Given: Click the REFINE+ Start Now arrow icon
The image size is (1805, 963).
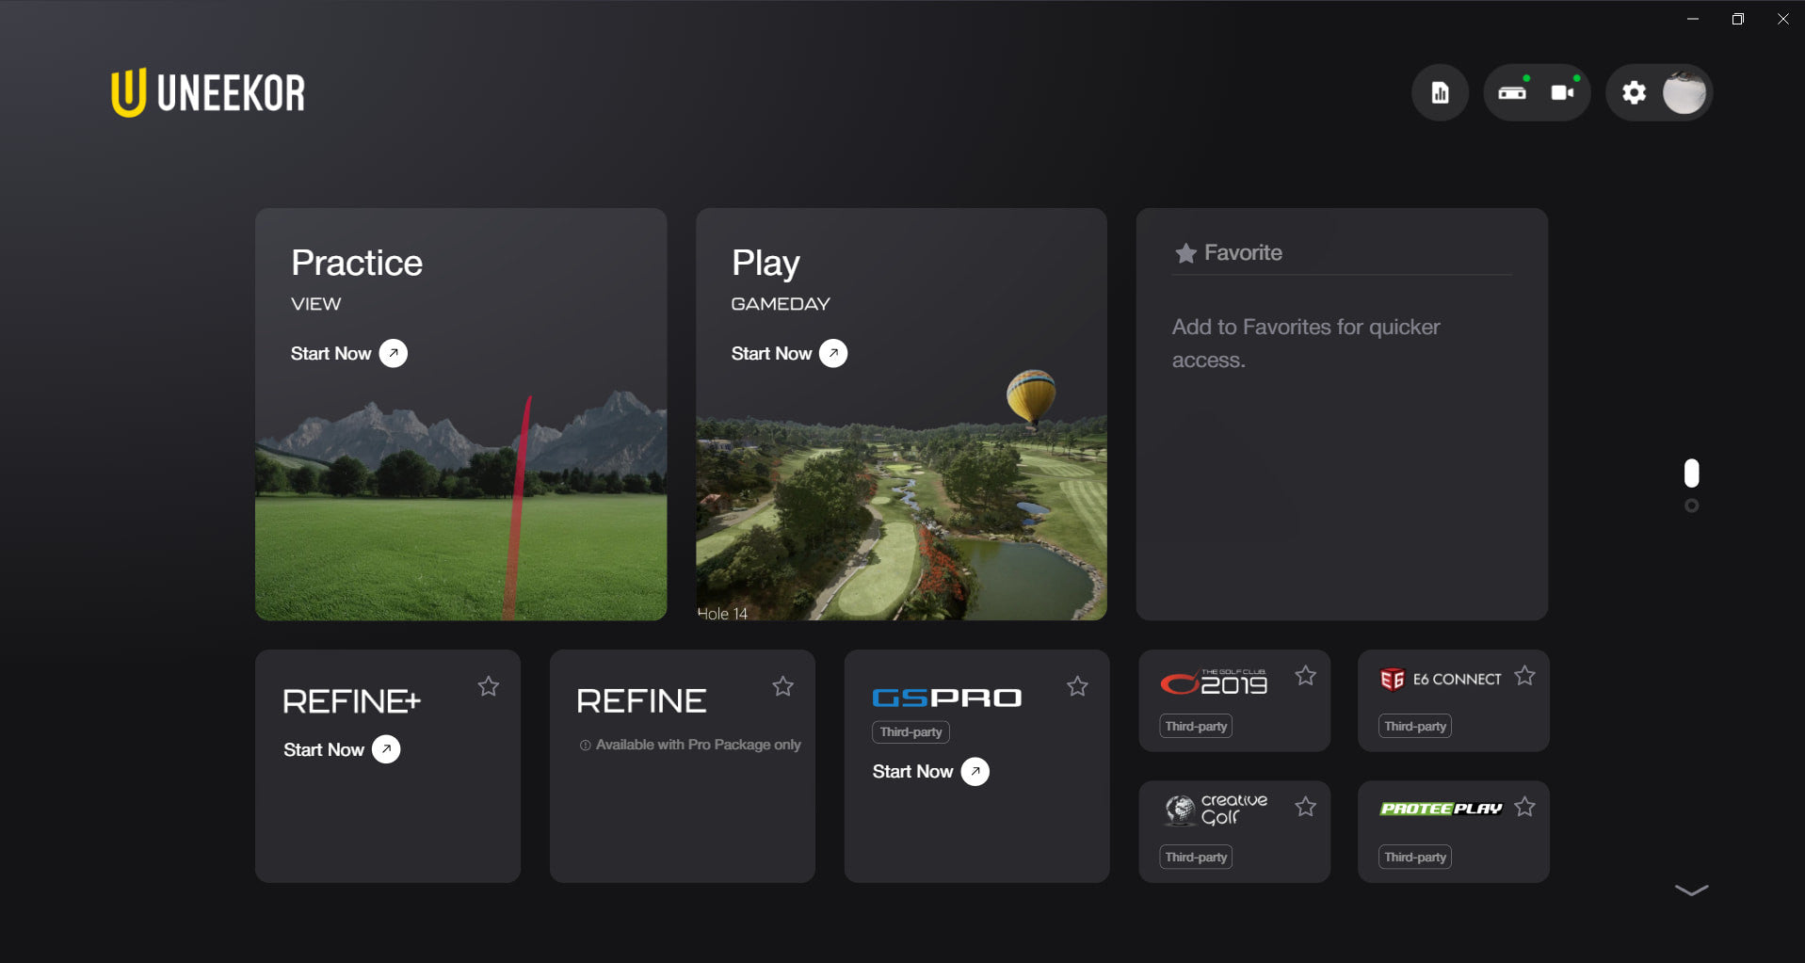Looking at the screenshot, I should click(x=386, y=749).
